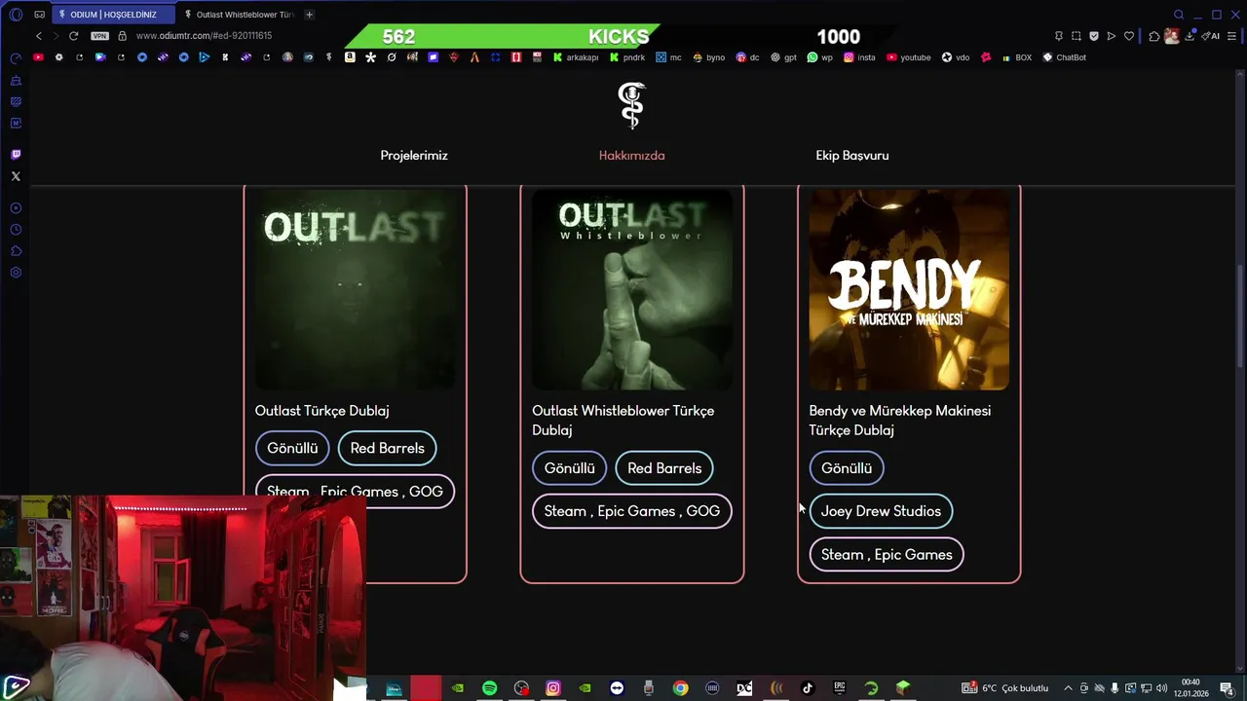Open Spotify from the taskbar

489,688
